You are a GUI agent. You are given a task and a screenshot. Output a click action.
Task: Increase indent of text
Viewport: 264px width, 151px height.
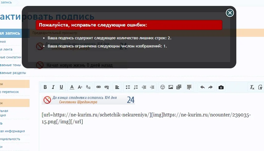[152, 87]
